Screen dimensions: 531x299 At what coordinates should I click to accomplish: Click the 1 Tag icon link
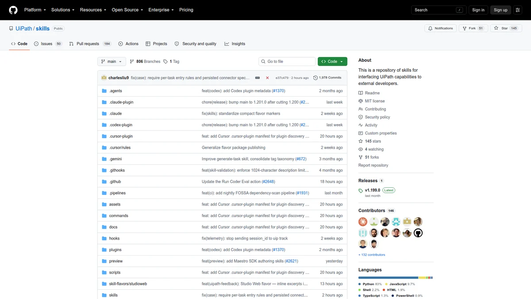pyautogui.click(x=171, y=62)
